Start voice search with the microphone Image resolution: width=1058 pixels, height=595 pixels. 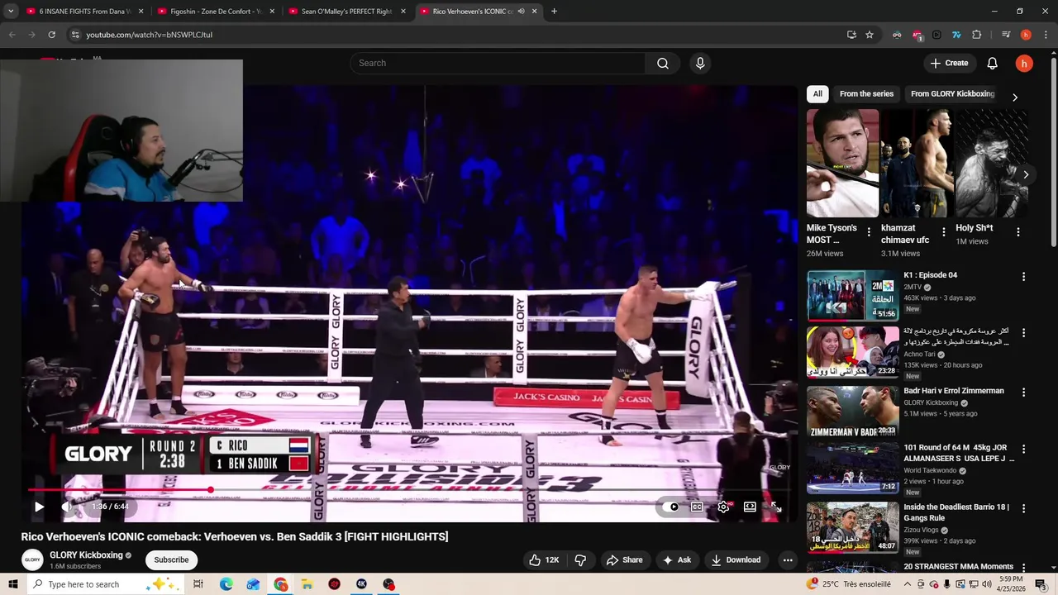tap(700, 63)
